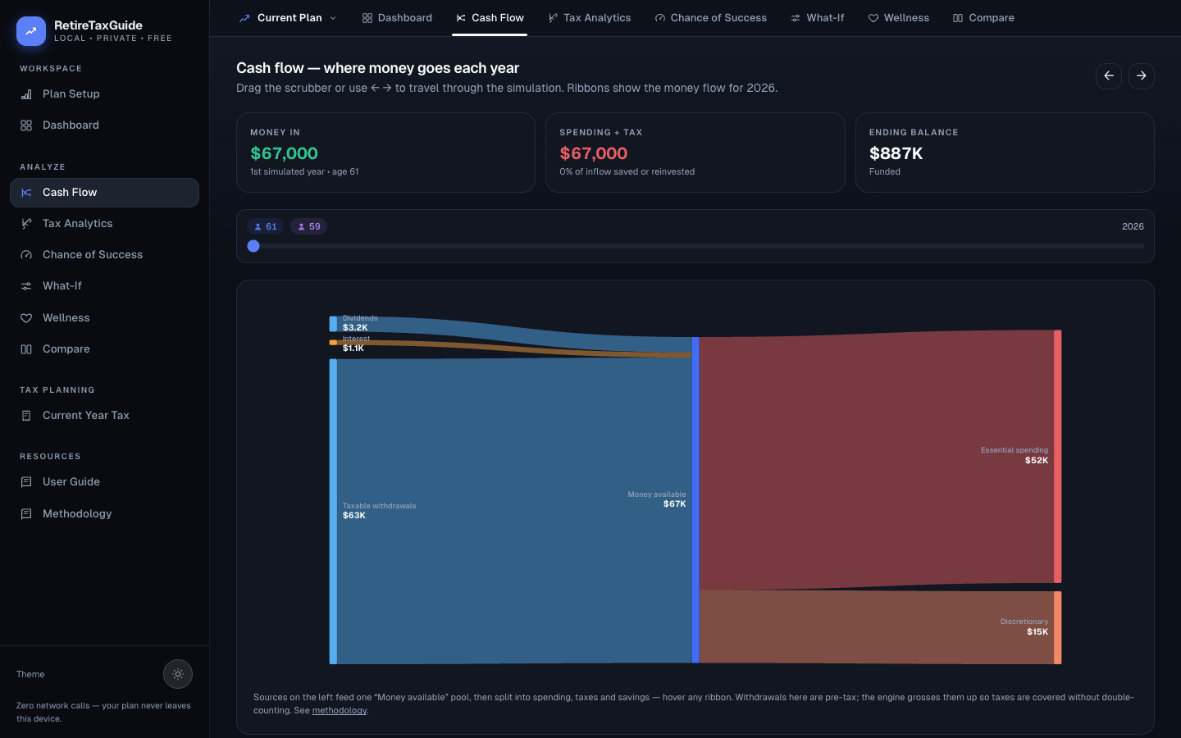Open the User Guide resource

coord(104,482)
